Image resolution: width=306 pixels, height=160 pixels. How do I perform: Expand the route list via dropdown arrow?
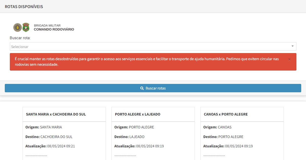[x=292, y=46]
